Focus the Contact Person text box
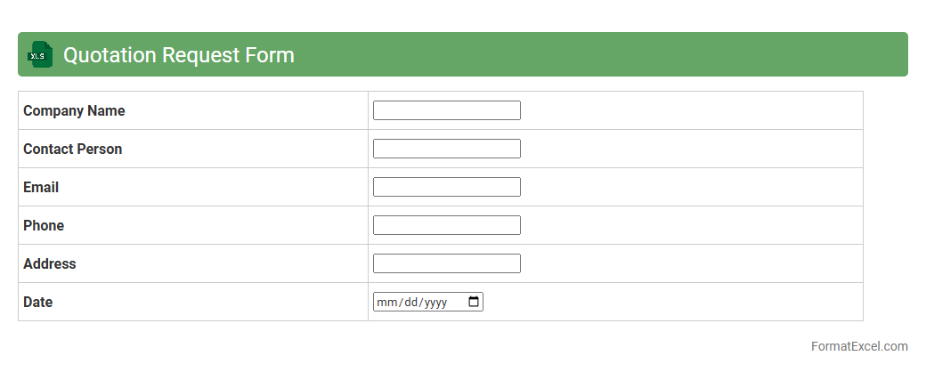The width and height of the screenshot is (926, 372). coord(446,149)
